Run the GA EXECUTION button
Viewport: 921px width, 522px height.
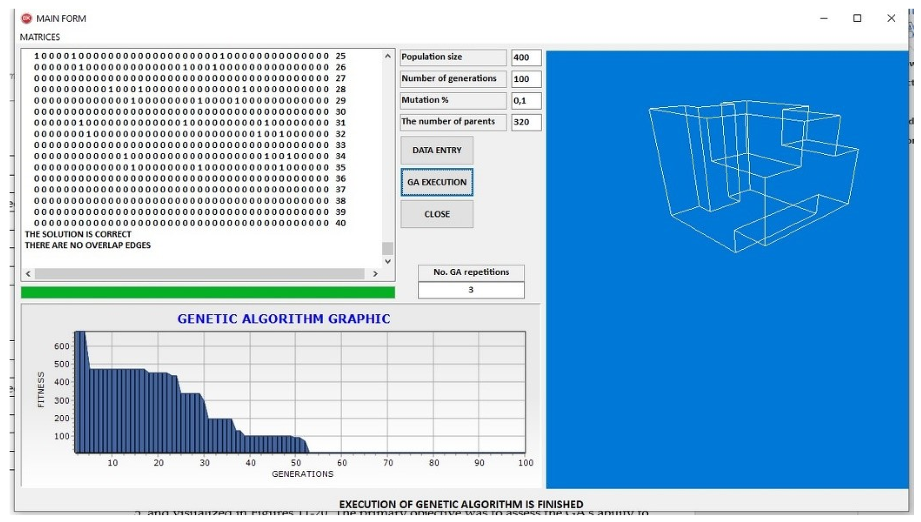pos(436,182)
